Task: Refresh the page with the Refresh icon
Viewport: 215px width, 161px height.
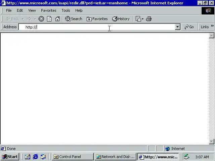Action: (x=49, y=19)
